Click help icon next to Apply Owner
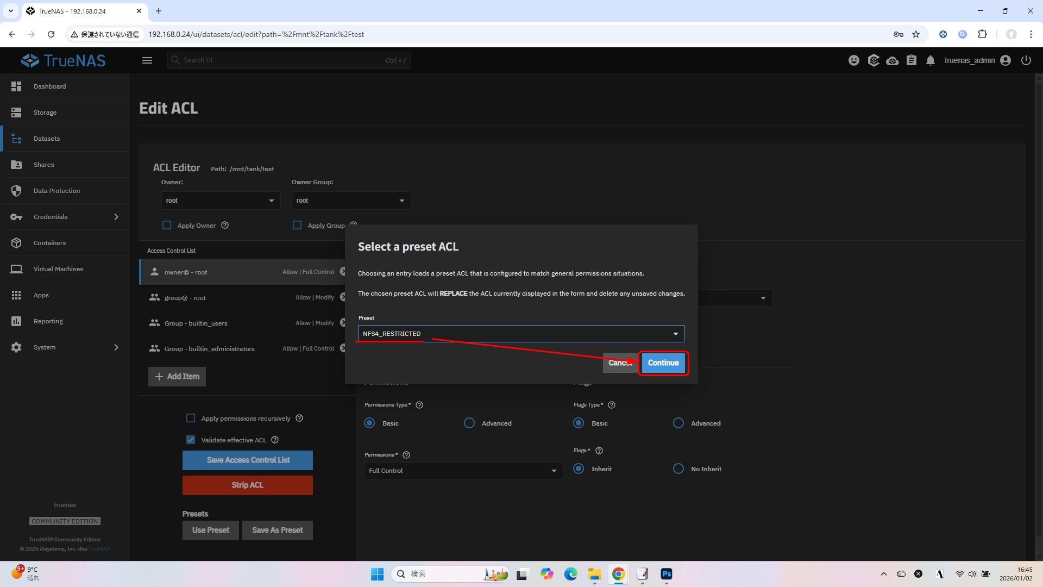The height and width of the screenshot is (587, 1043). (225, 226)
